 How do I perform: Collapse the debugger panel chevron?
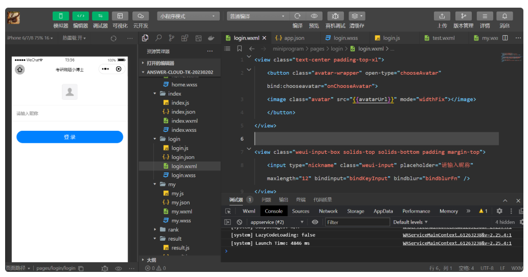click(x=505, y=200)
